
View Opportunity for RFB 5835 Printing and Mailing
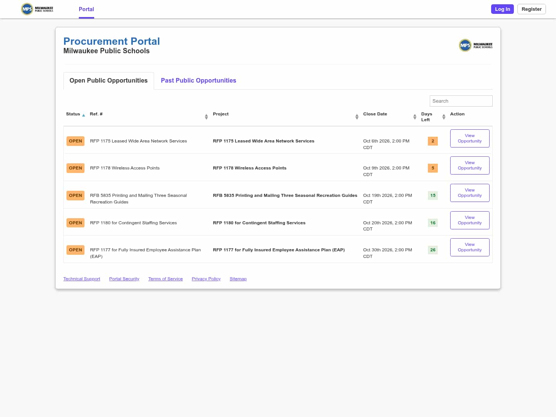click(x=470, y=193)
